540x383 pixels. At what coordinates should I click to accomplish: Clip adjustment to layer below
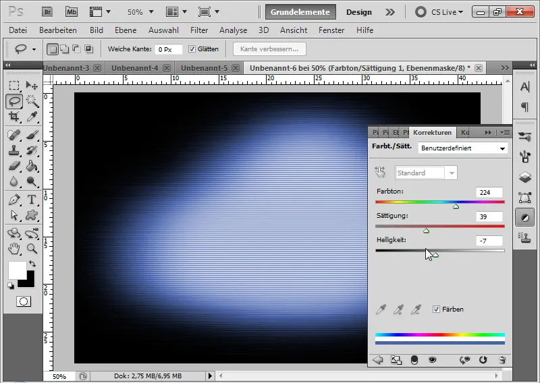pyautogui.click(x=414, y=360)
